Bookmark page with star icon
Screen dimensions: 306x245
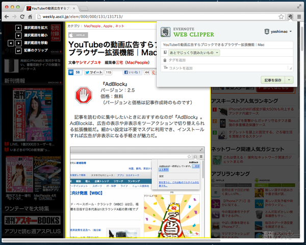point(281,17)
